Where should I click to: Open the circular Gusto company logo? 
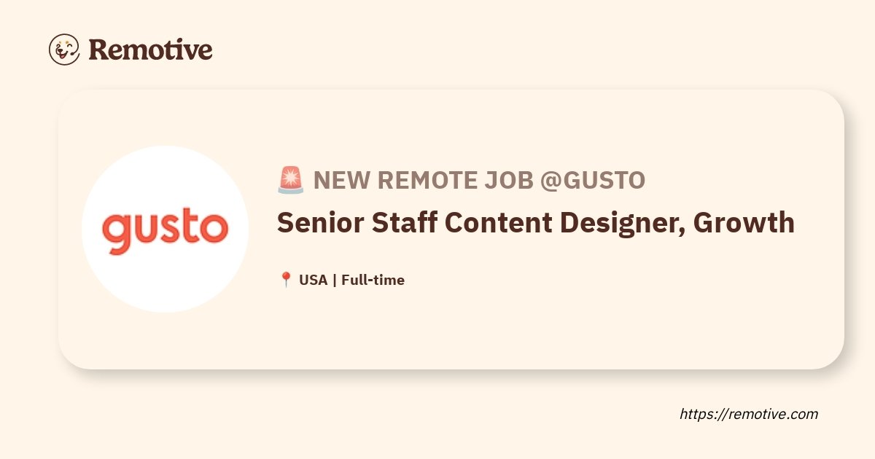pyautogui.click(x=165, y=229)
